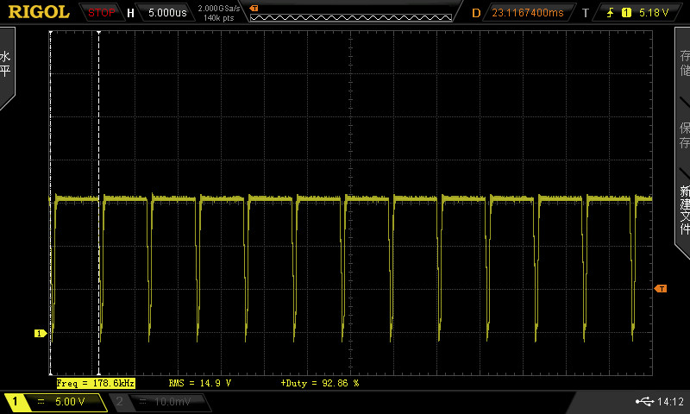Image resolution: width=690 pixels, height=414 pixels.
Task: Click the D delay label
Action: click(x=476, y=13)
